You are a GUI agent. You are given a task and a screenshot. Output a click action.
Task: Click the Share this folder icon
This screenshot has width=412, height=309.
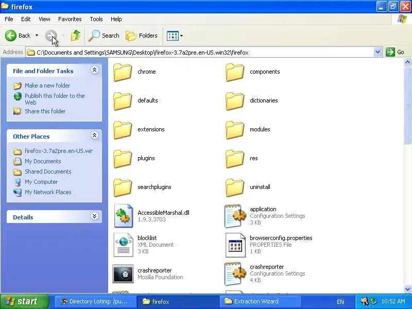[18, 111]
